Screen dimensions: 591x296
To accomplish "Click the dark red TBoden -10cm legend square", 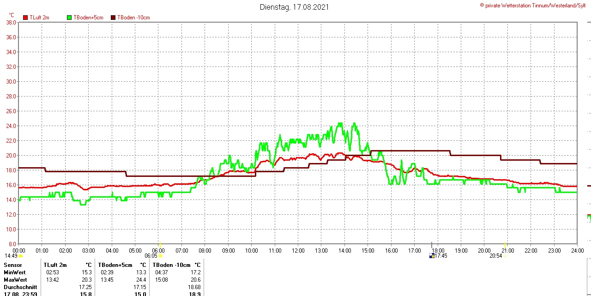I will pyautogui.click(x=114, y=18).
